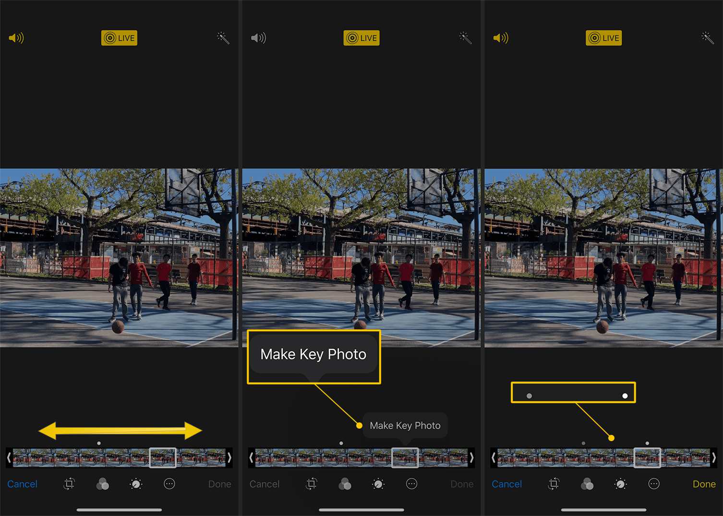The height and width of the screenshot is (516, 723).
Task: Tap left trim handle of middle screen filmstrip
Action: [x=252, y=458]
